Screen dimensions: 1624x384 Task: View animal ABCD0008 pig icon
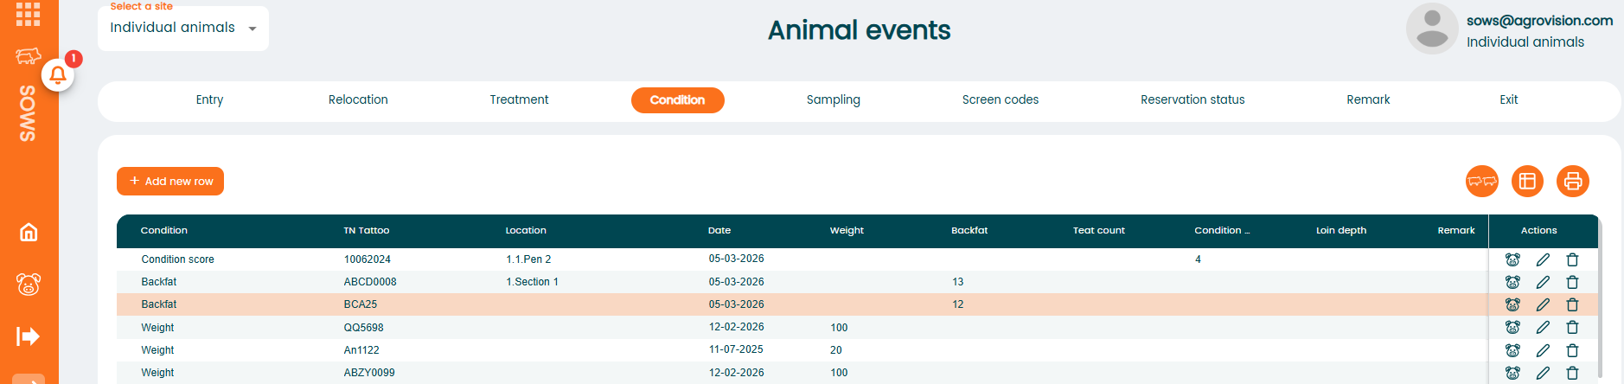tap(1512, 282)
